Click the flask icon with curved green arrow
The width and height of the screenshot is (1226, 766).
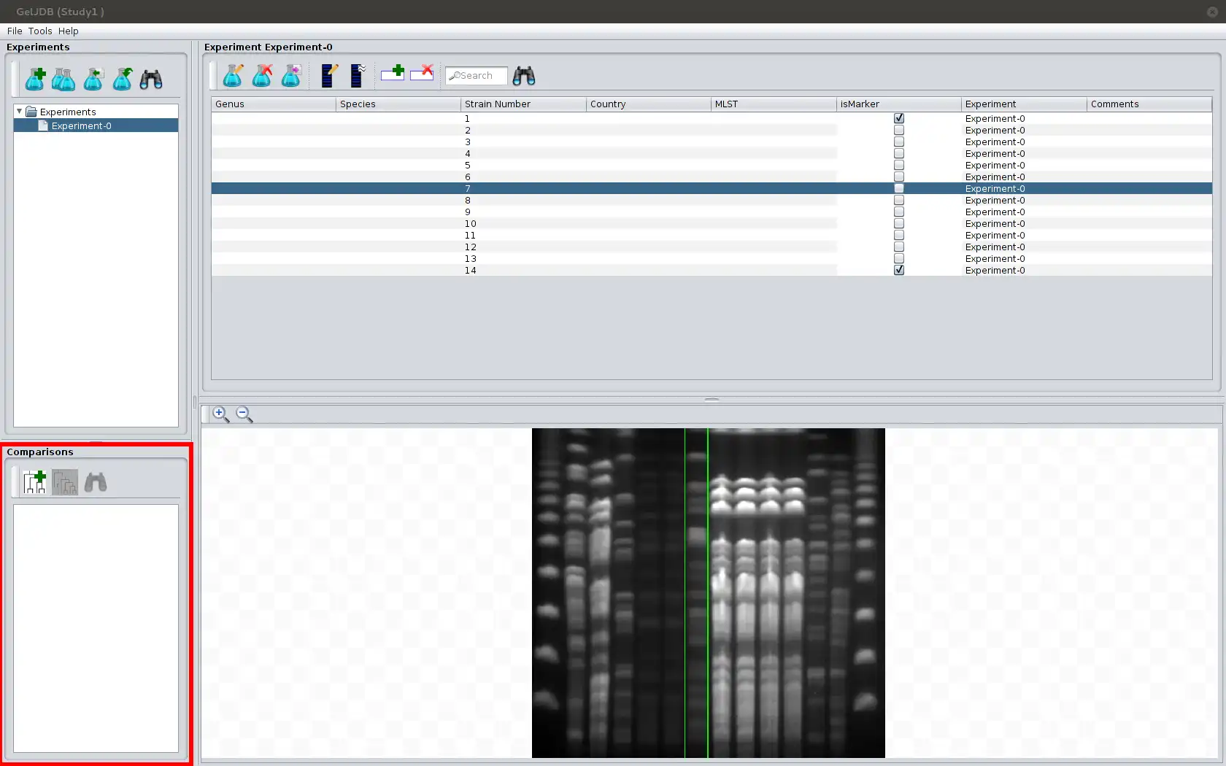123,79
